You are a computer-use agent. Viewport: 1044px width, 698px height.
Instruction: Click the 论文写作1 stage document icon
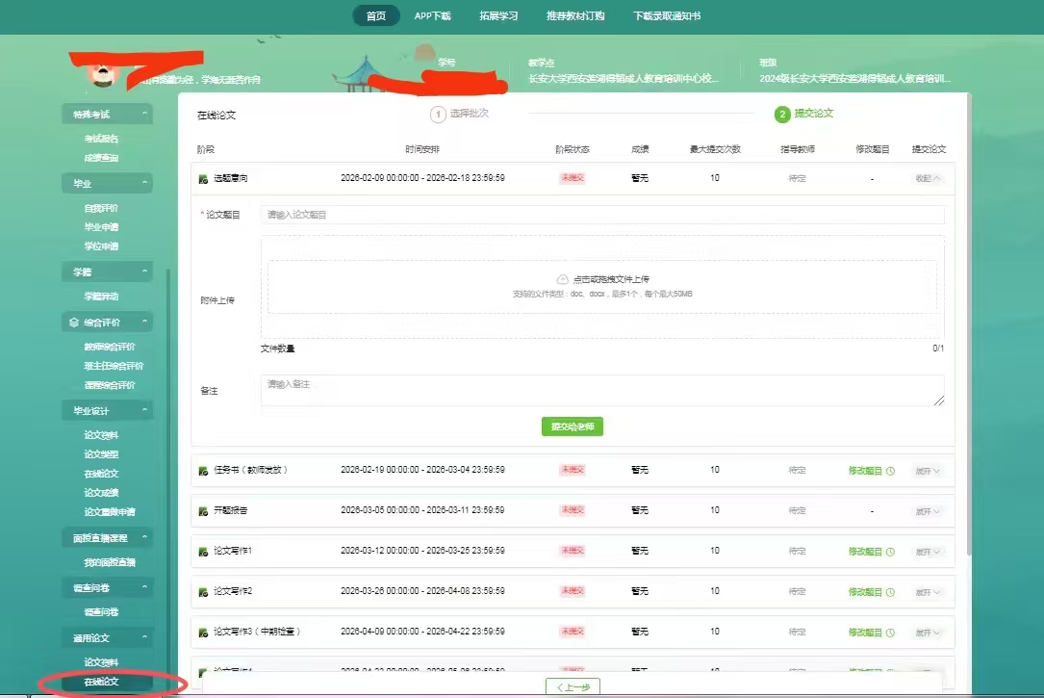(x=203, y=552)
